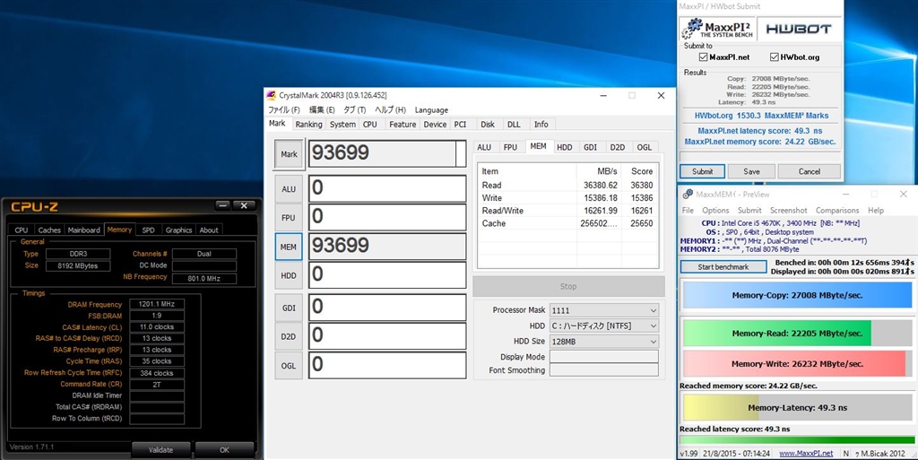The width and height of the screenshot is (918, 460).
Task: Run the ALU benchmark button
Action: [x=289, y=188]
